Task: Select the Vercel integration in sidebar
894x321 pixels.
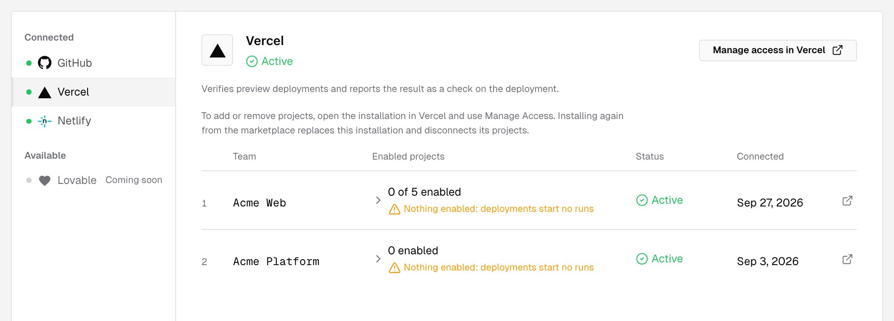Action: pyautogui.click(x=93, y=92)
